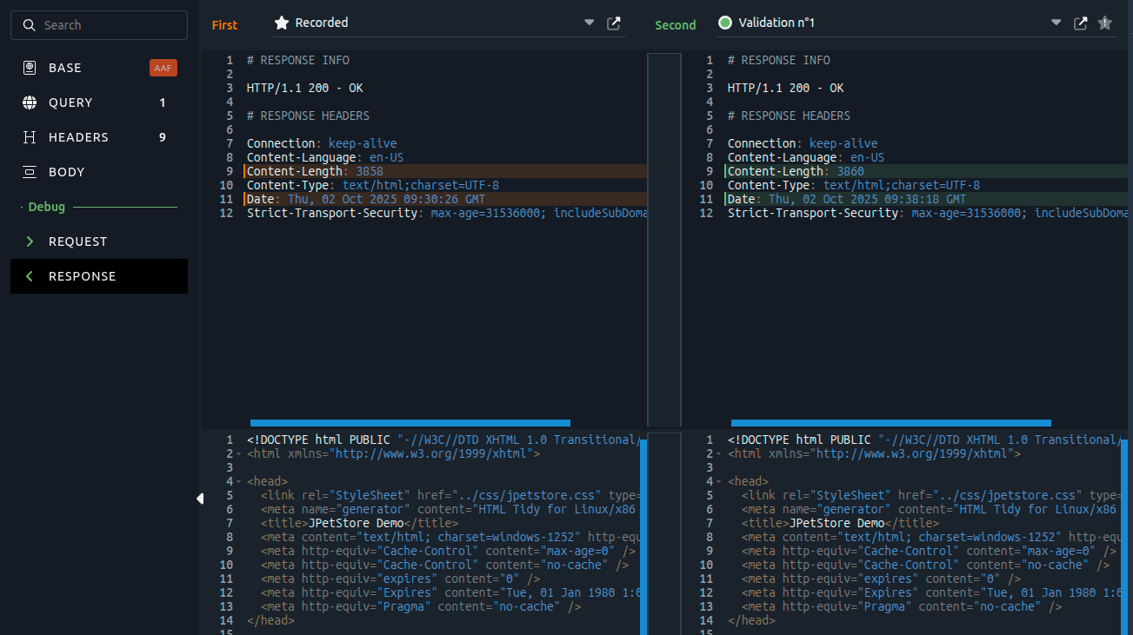Open Validation n°1 in an external window
1133x635 pixels.
coord(1080,24)
